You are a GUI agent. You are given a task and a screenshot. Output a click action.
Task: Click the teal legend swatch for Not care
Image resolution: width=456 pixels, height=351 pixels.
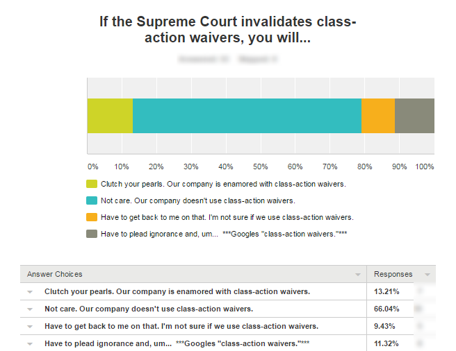point(92,201)
